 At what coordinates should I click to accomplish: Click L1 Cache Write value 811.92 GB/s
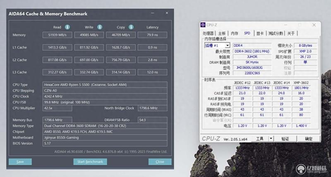coord(89,47)
